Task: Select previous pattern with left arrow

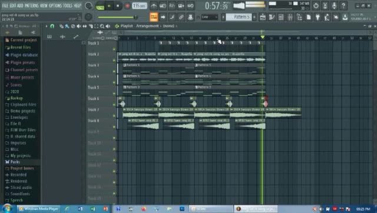Action: [x=223, y=17]
